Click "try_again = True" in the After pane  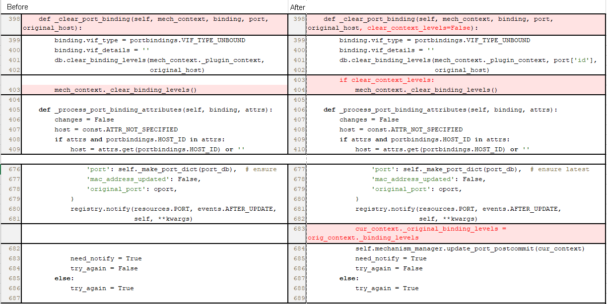click(387, 288)
